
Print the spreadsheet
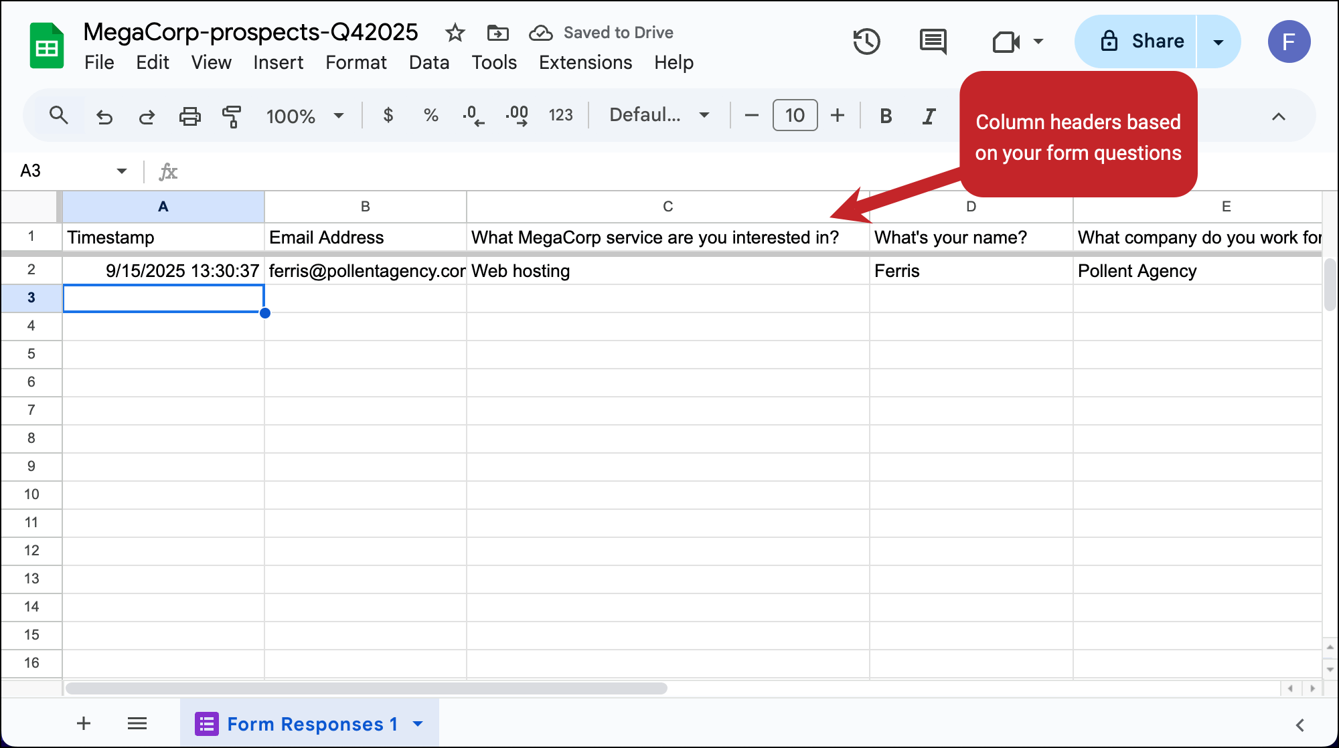pos(189,115)
